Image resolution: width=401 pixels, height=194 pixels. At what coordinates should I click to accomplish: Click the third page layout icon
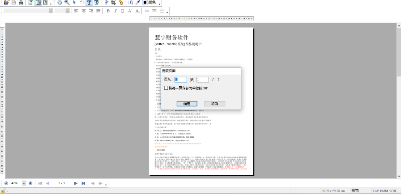(x=45, y=3)
